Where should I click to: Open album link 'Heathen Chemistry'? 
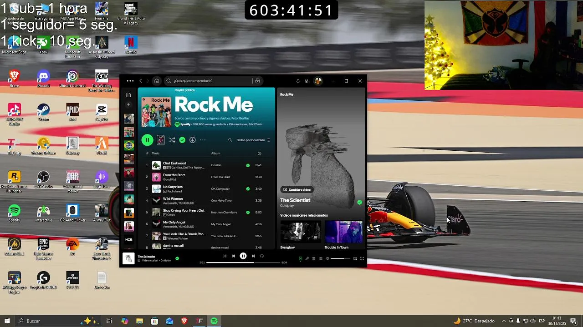(x=224, y=213)
